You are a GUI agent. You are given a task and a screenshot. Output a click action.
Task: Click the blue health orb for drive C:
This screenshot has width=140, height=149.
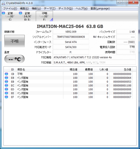point(3,13)
